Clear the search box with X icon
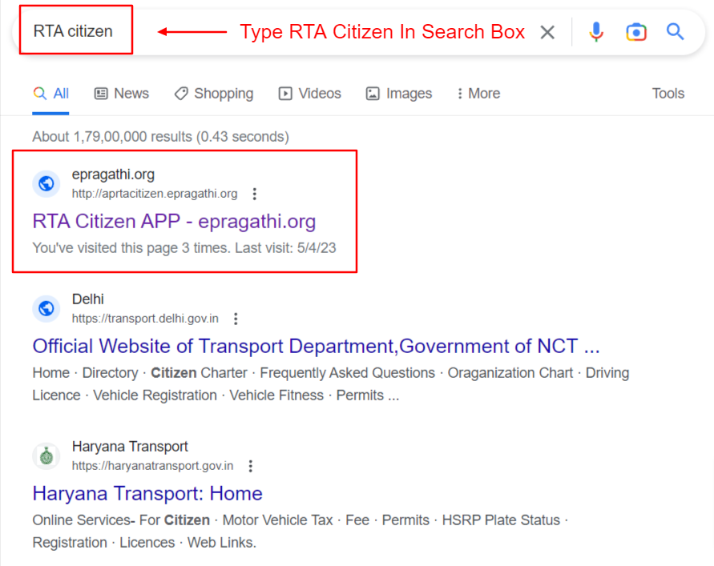 (547, 32)
